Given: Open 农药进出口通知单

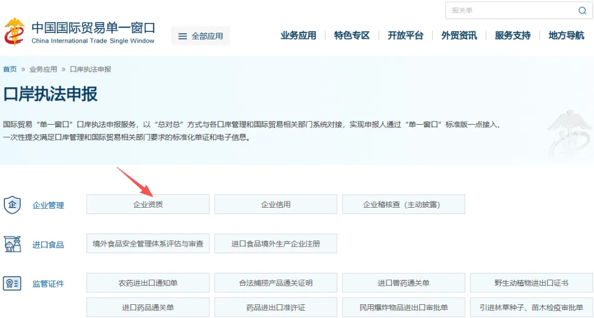Looking at the screenshot, I should 148,283.
